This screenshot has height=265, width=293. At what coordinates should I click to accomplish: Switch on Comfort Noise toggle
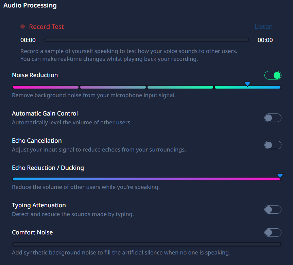[x=273, y=232]
